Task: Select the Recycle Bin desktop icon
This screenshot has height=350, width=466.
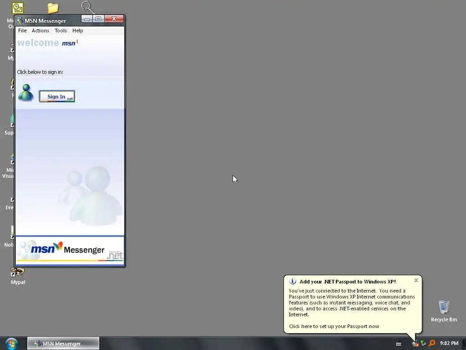Action: coord(444,311)
